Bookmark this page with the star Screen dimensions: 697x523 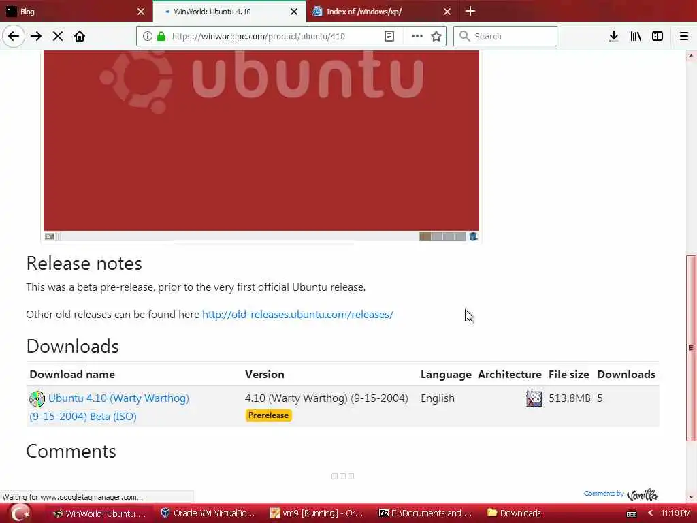(436, 36)
